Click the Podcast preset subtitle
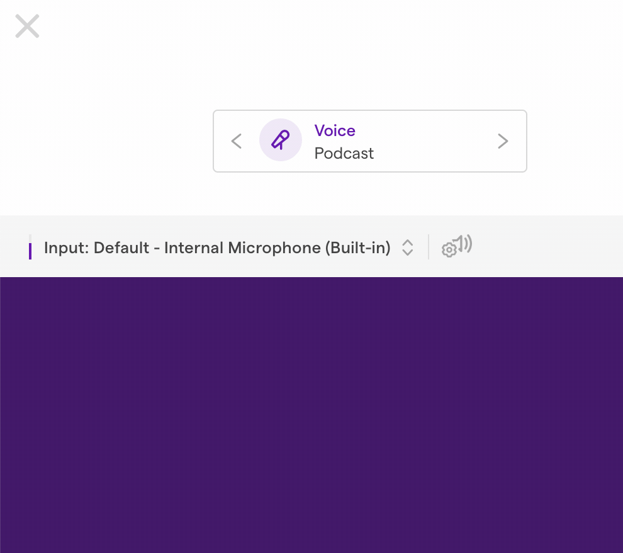 pos(344,154)
